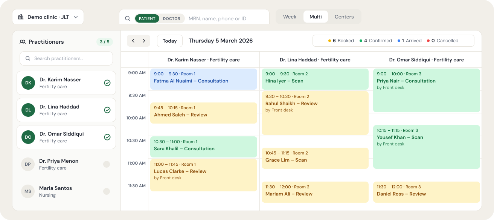Open Lucas Clarke – Review appointment

204,175
